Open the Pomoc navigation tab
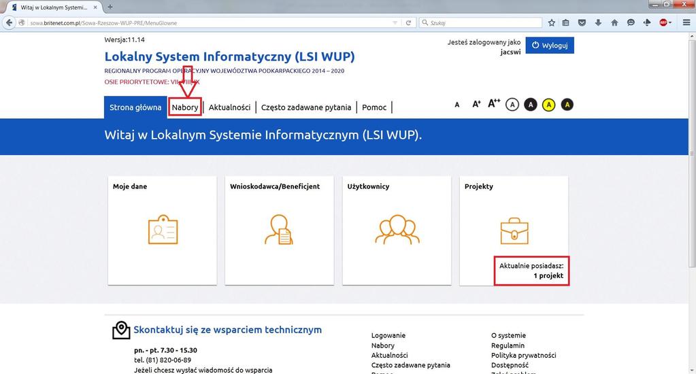Image resolution: width=696 pixels, height=374 pixels. [374, 107]
